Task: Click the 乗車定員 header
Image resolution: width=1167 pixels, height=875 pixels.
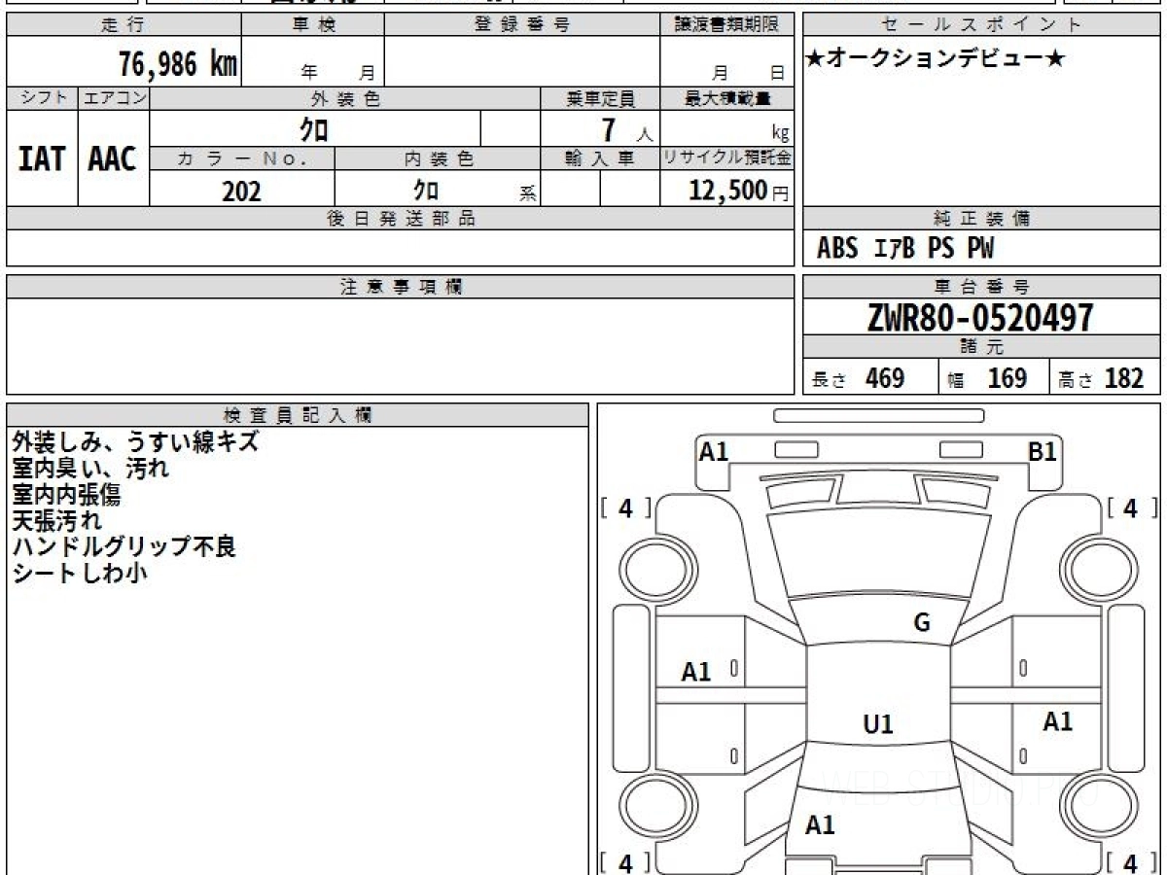Action: (x=600, y=98)
